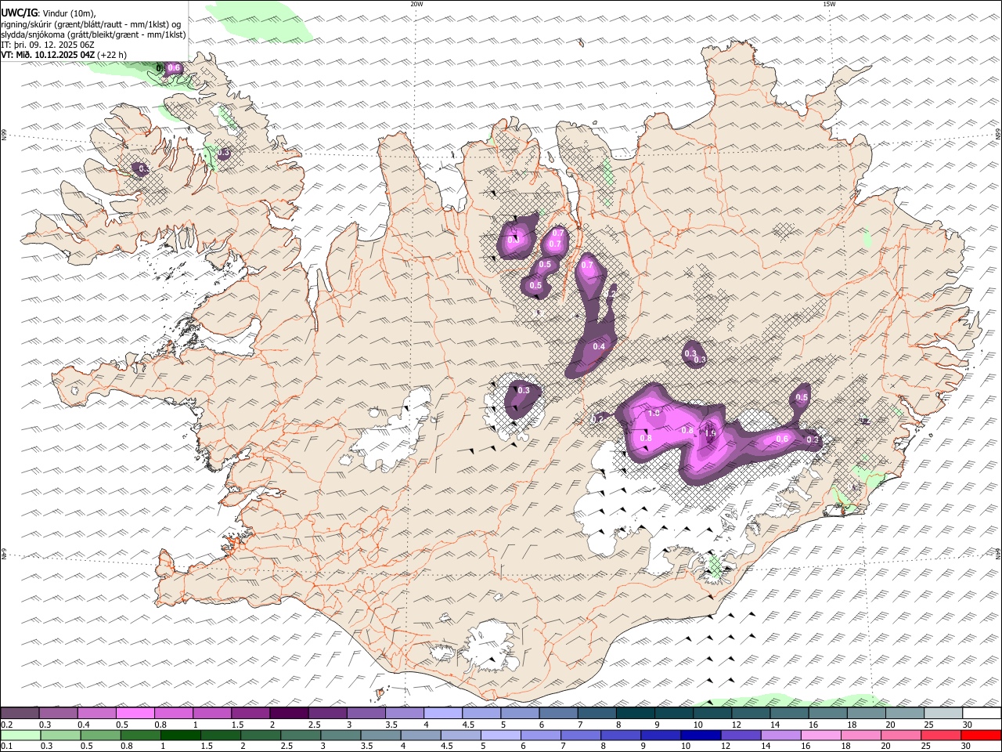Click the 25 label in the top snow legend row
The image size is (1002, 752).
pos(929,725)
